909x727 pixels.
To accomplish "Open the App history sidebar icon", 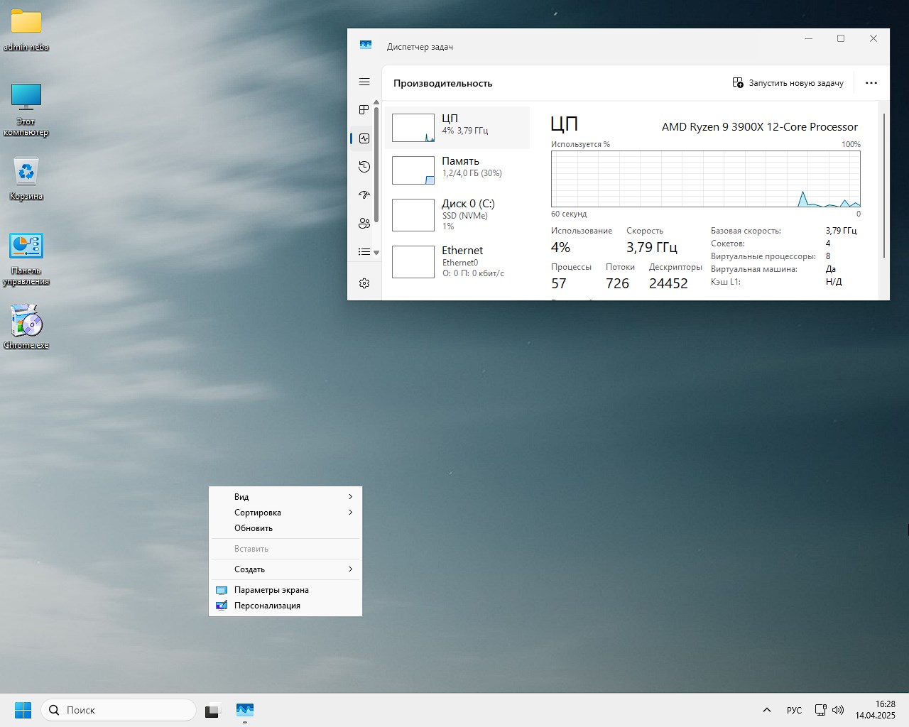I will coord(364,167).
